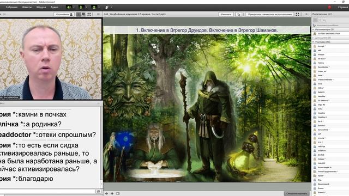Toggle the speaker audio button

coord(69,7)
